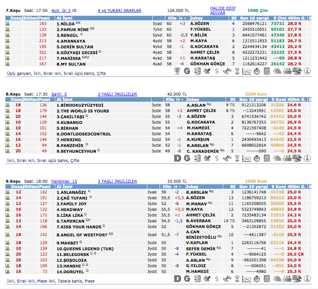Image resolution: width=318 pixels, height=289 pixels.
Task: Open the stopwatch icon under race 8
Action: (257, 157)
